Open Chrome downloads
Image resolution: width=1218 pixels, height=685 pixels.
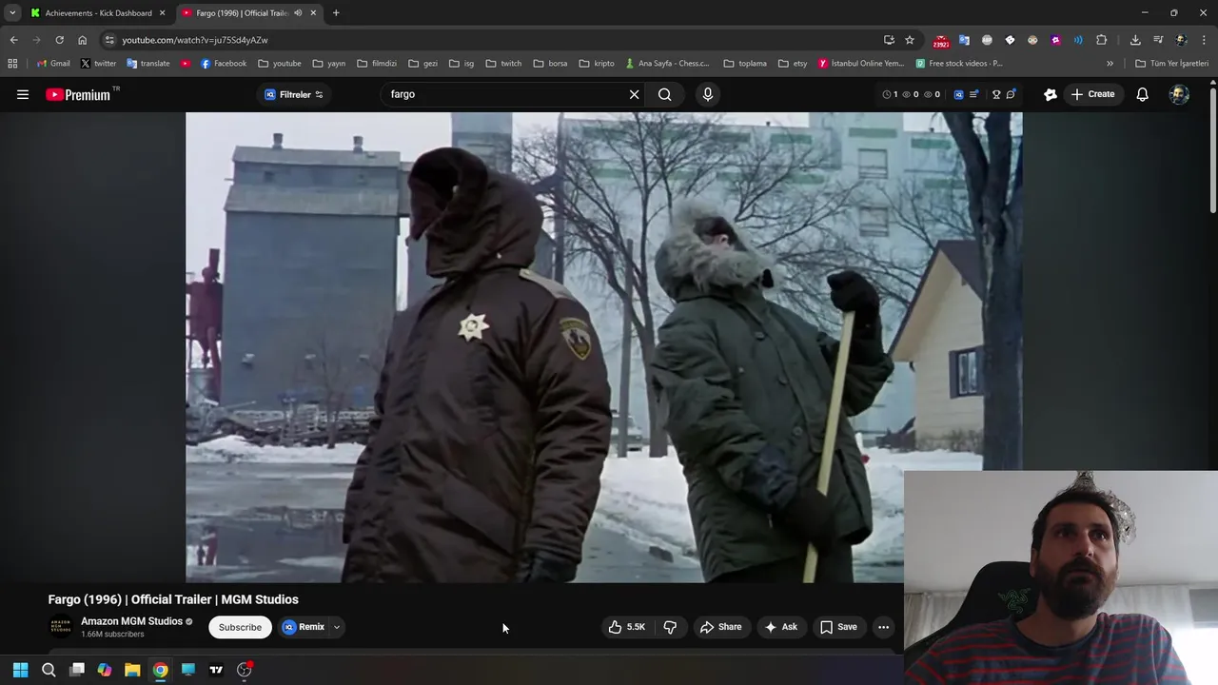tap(1135, 40)
